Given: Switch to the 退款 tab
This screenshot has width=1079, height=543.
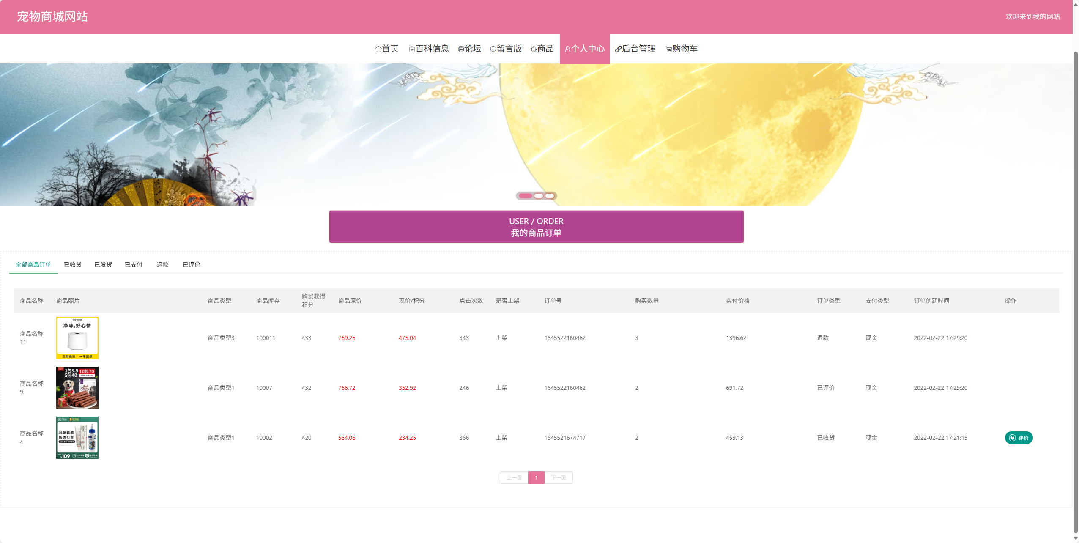Looking at the screenshot, I should [162, 265].
